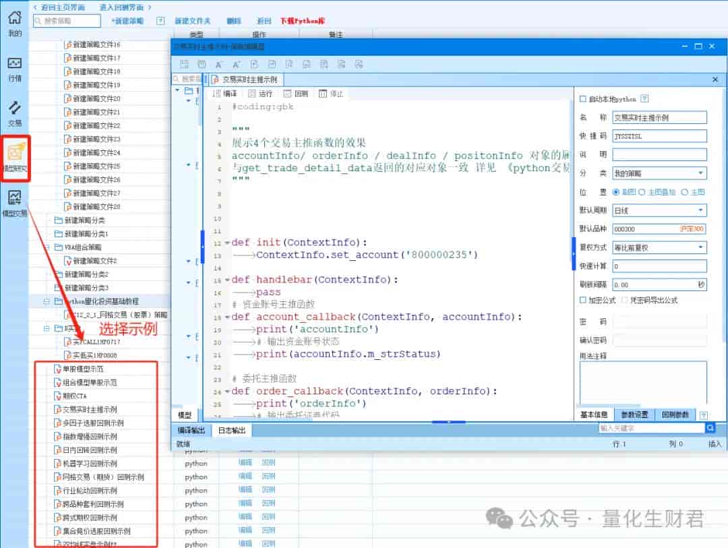728x548 pixels.
Task: Open the 默认周期 dropdown showing 日线
Action: pos(659,210)
